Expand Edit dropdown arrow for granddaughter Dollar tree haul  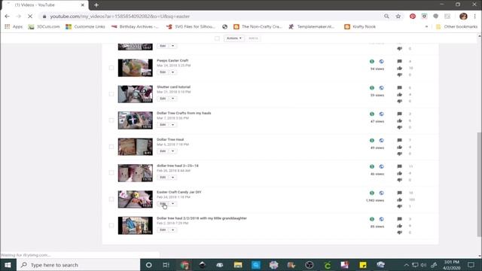[x=172, y=230]
